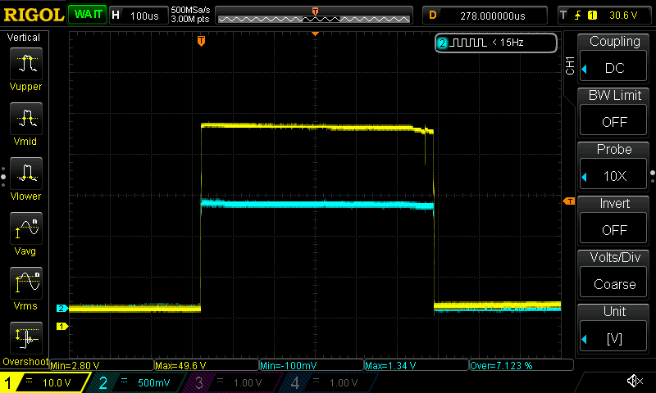Select channel 1 tab at 10.0 V
Screen dimensions: 656x393
pos(45,382)
